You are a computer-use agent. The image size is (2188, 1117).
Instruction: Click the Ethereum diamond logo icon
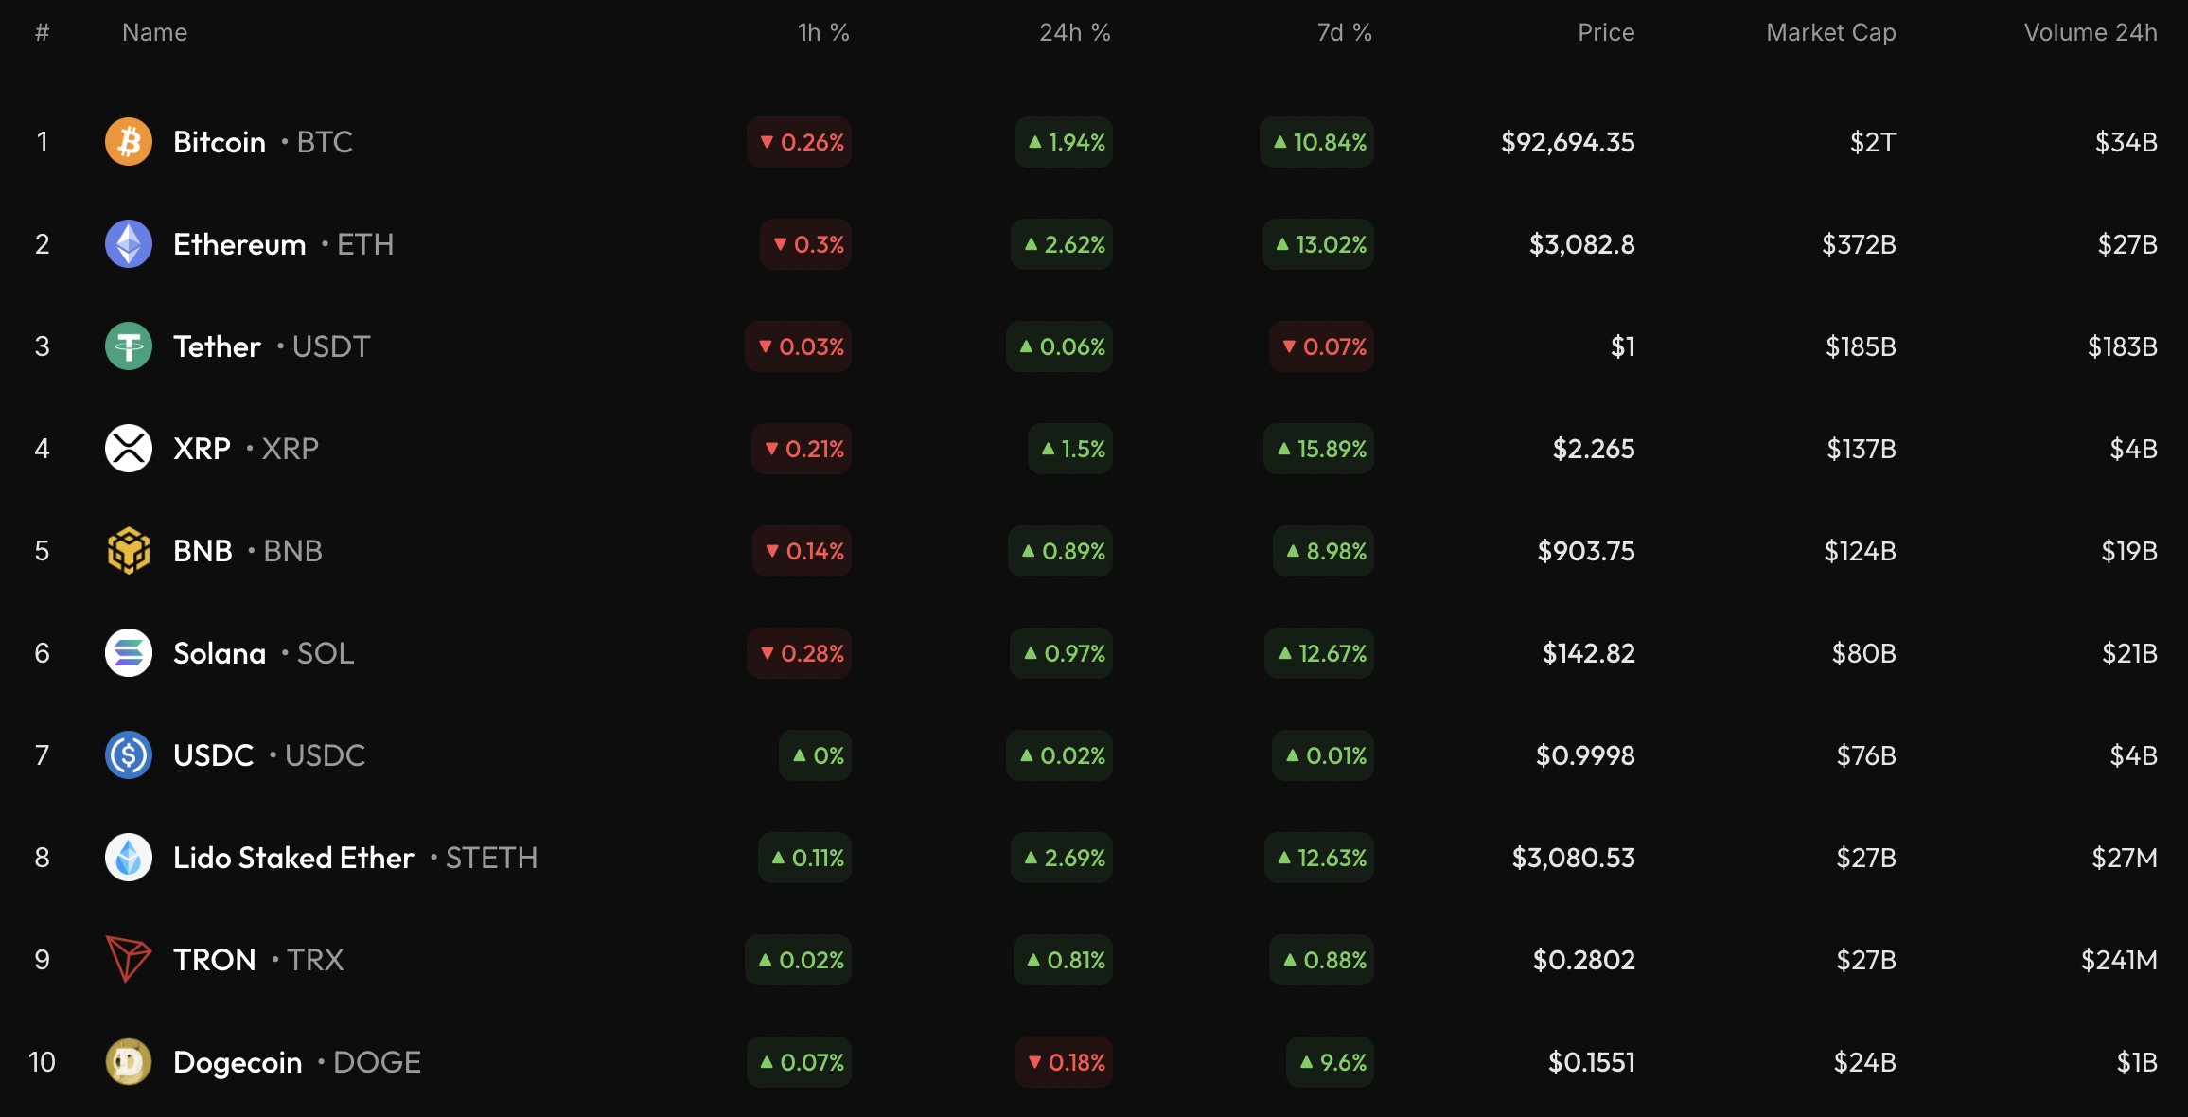click(129, 244)
